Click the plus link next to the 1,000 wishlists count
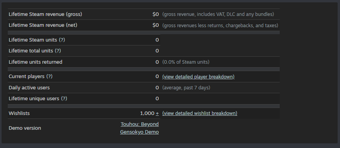 [x=157, y=113]
